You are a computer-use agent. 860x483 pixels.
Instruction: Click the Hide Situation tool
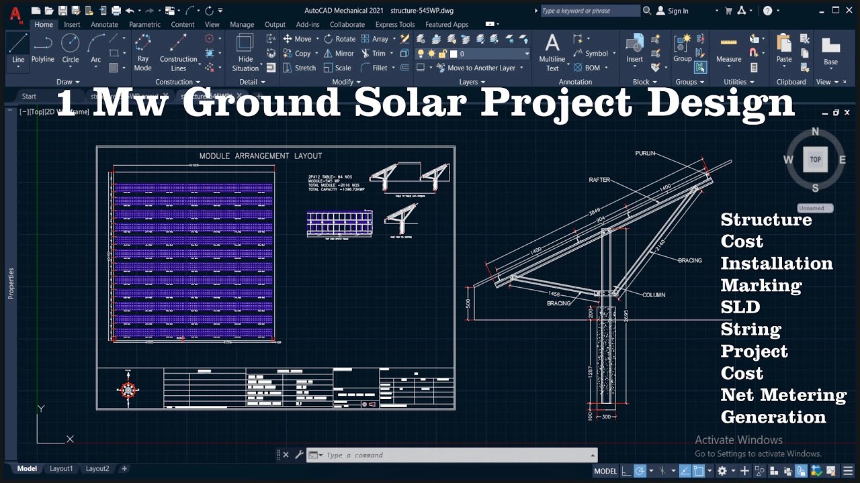(x=245, y=52)
